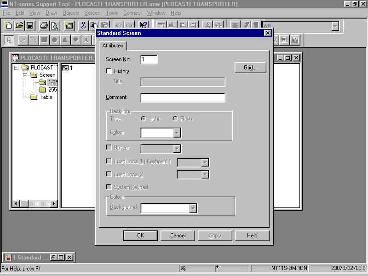Select the arrow pointer tool
The height and width of the screenshot is (276, 368).
(9, 40)
